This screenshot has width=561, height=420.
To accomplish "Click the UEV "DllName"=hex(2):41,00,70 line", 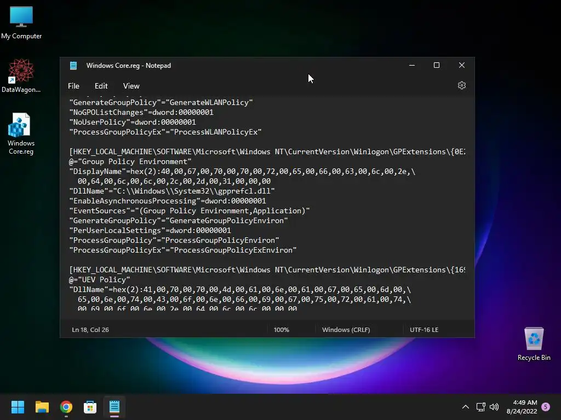I will [x=240, y=290].
